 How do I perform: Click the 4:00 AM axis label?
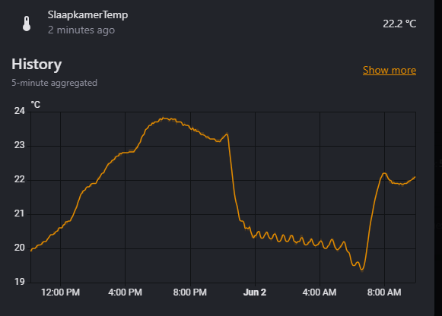pos(320,292)
